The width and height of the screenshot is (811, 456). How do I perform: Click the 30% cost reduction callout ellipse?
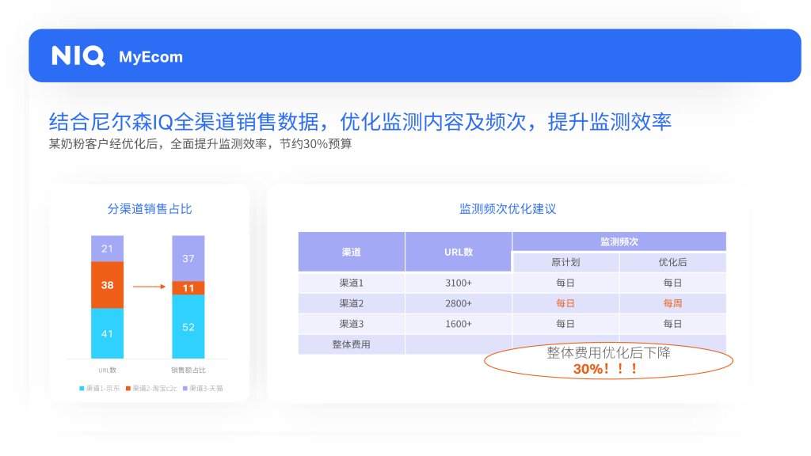tap(608, 361)
